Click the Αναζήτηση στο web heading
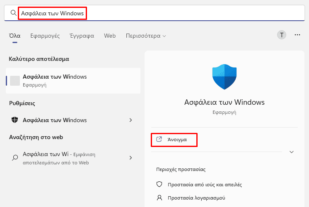309x207 pixels. pyautogui.click(x=36, y=137)
